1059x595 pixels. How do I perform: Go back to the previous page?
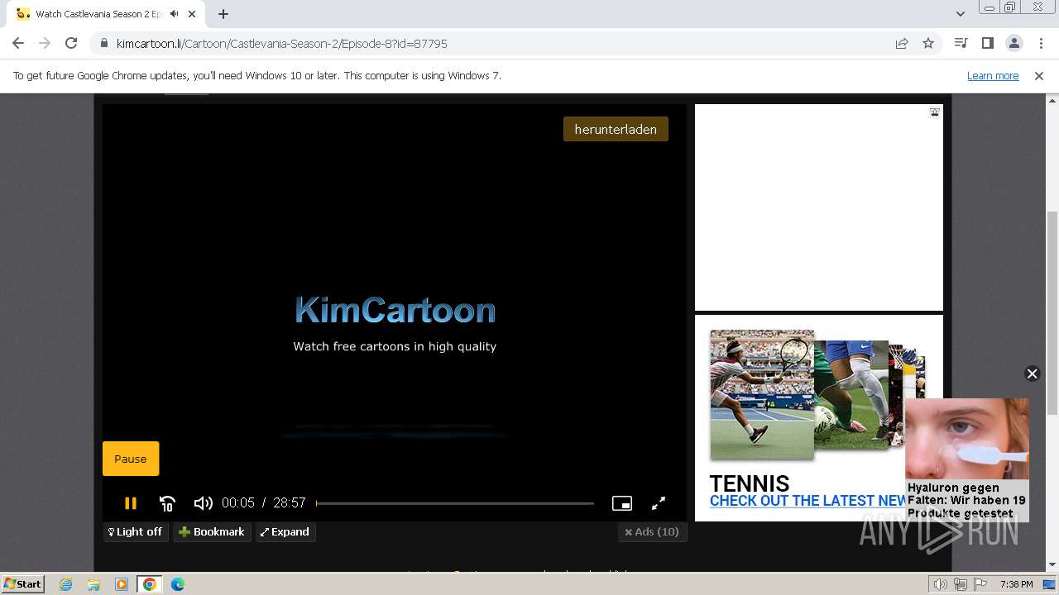pyautogui.click(x=18, y=43)
